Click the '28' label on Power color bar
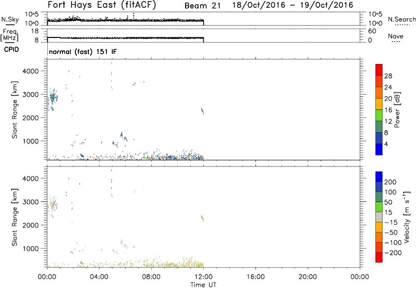Screen dimensions: 416x288 388,76
